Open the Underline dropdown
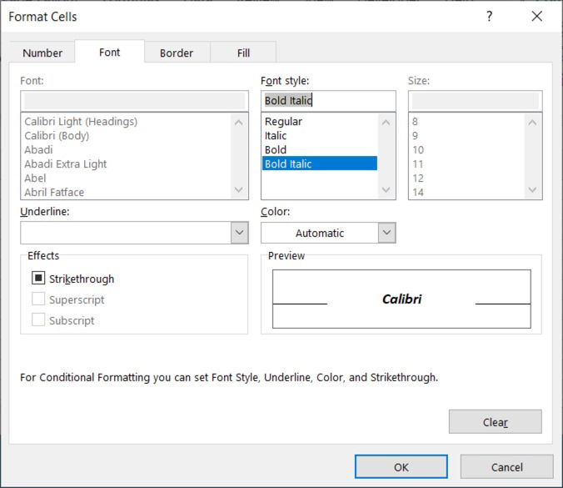The width and height of the screenshot is (563, 488). pyautogui.click(x=134, y=233)
